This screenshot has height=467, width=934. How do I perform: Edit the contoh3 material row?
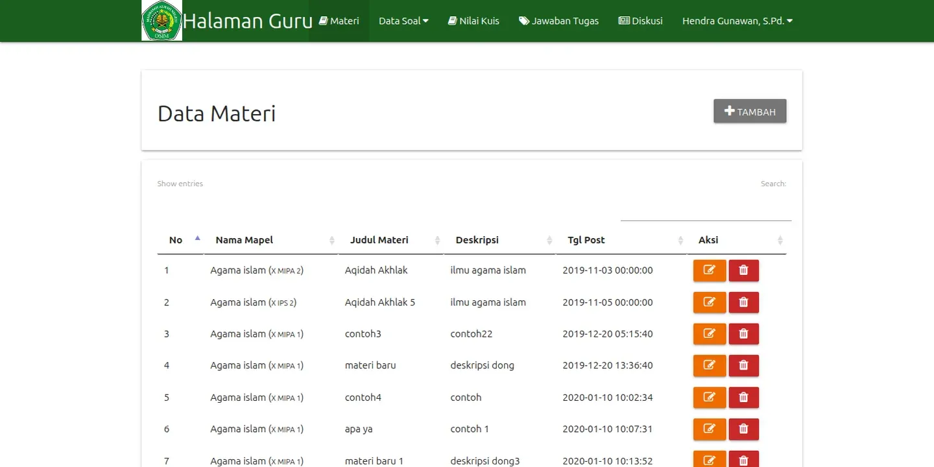tap(710, 334)
